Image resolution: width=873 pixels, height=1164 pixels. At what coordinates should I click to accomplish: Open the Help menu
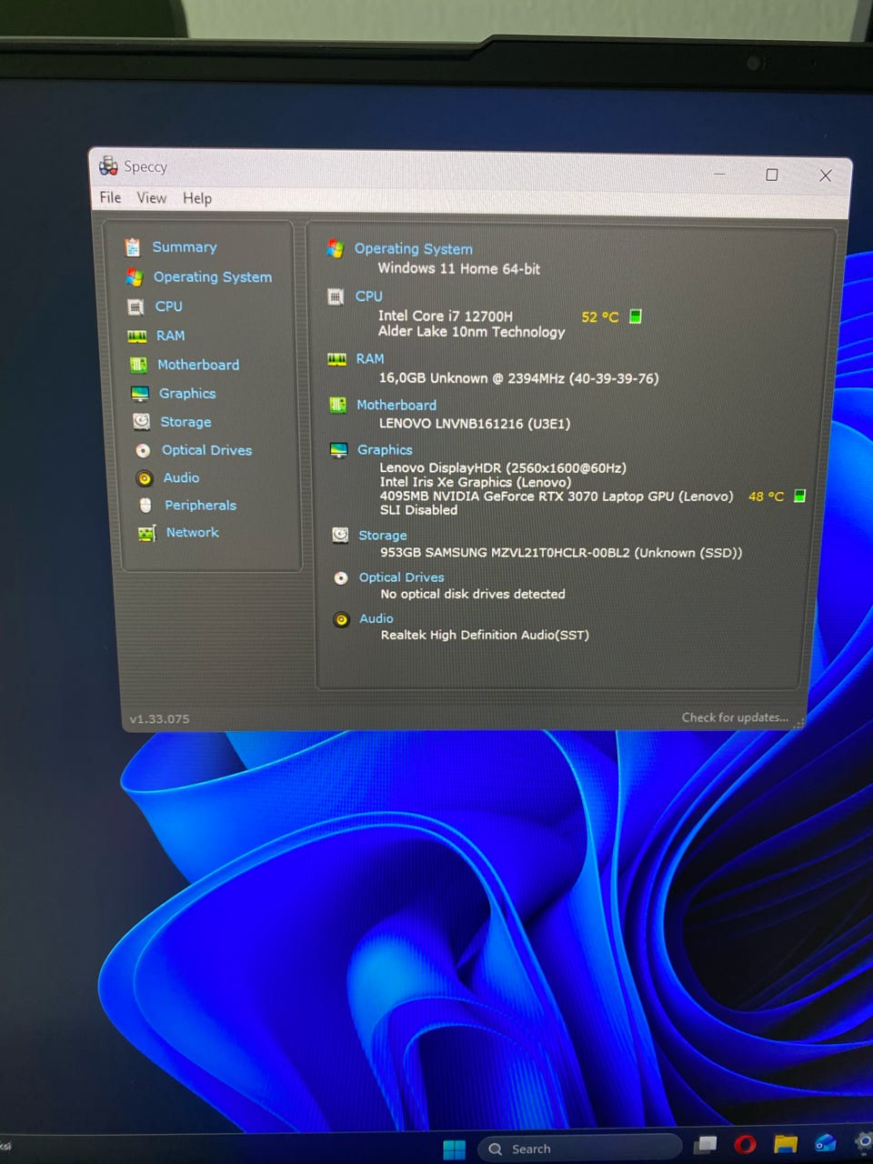[x=197, y=198]
